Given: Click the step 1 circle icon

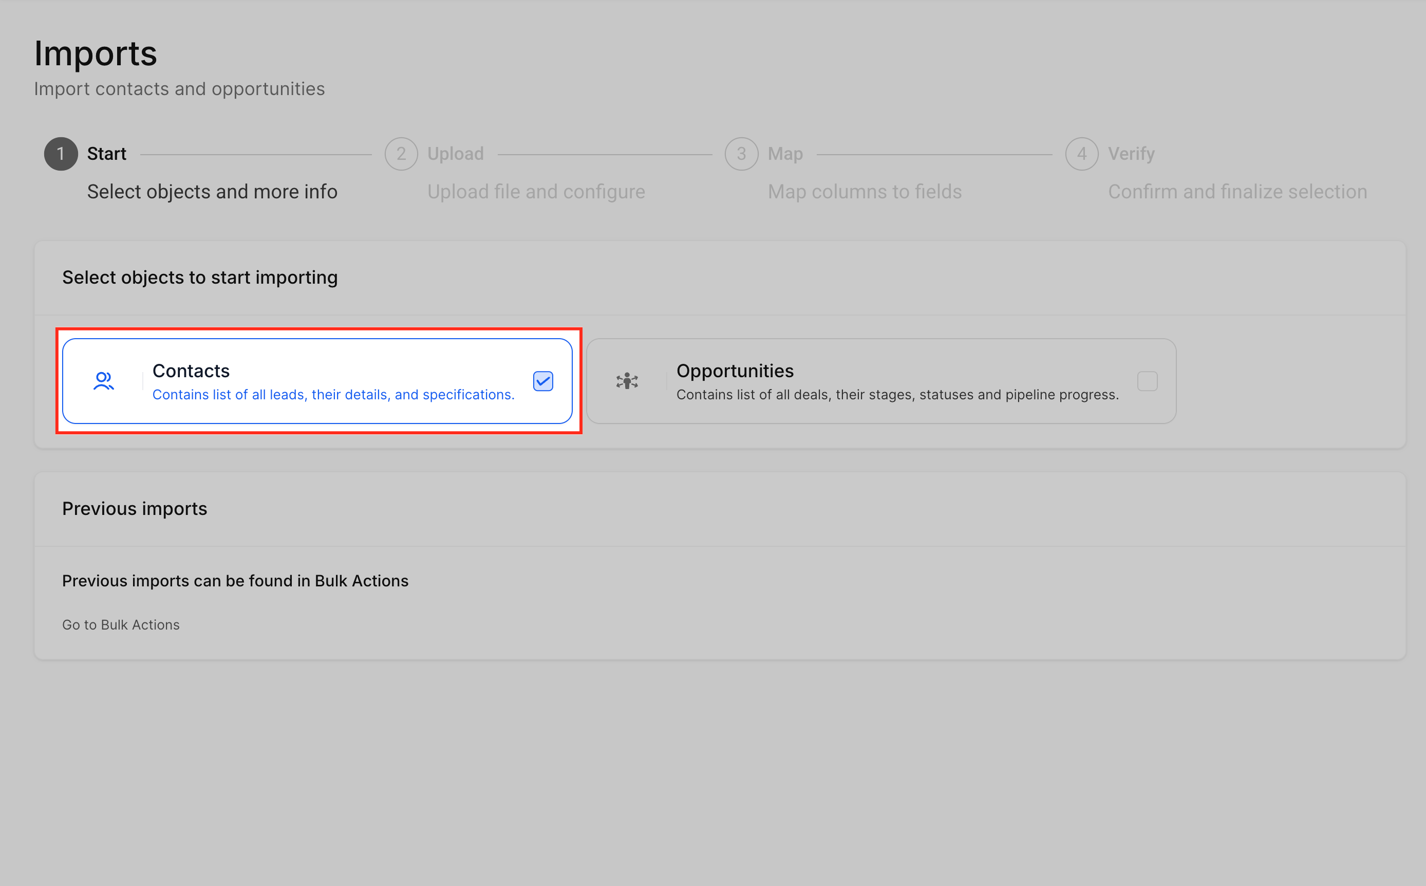Looking at the screenshot, I should click(x=61, y=154).
